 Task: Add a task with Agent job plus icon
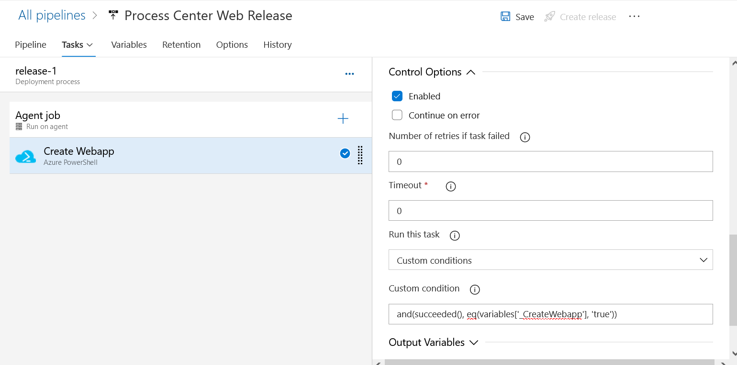pyautogui.click(x=343, y=119)
